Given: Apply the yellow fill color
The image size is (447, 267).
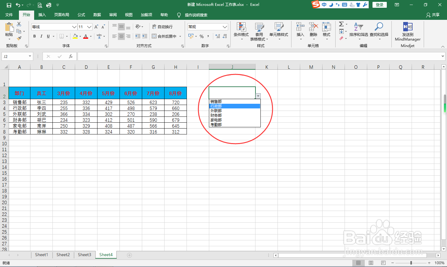Looking at the screenshot, I should pos(75,36).
